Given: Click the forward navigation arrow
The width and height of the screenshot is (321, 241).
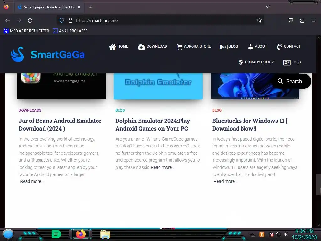Looking at the screenshot, I should tap(19, 20).
